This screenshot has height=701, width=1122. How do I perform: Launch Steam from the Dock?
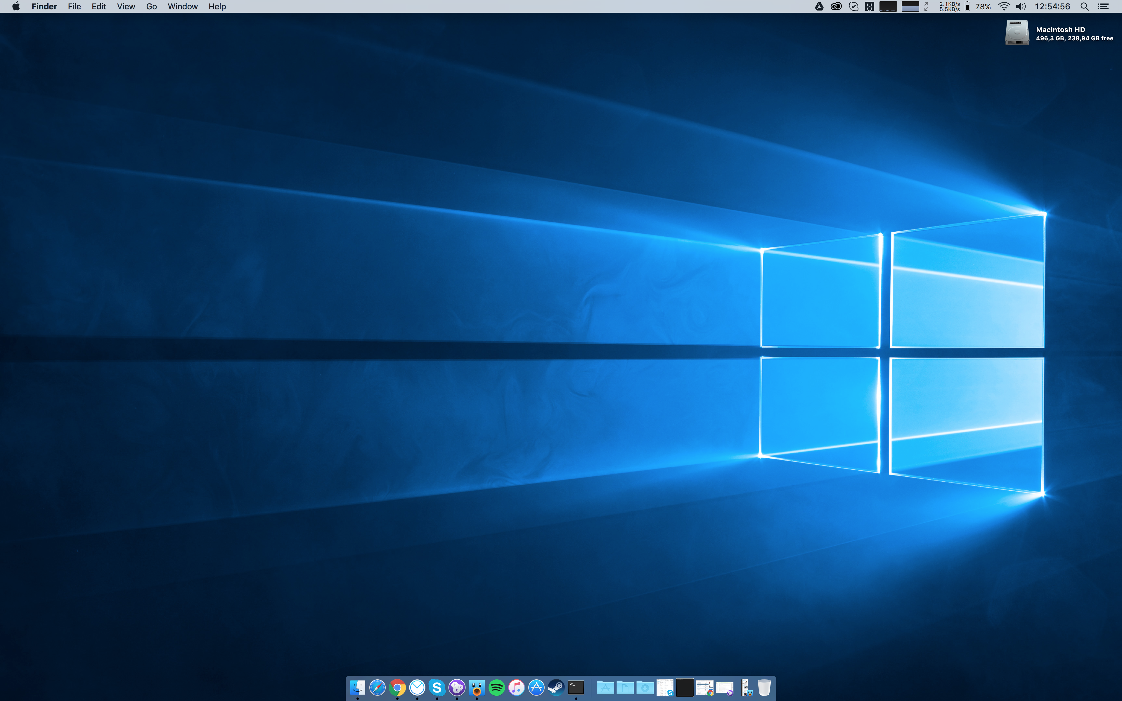pyautogui.click(x=556, y=687)
